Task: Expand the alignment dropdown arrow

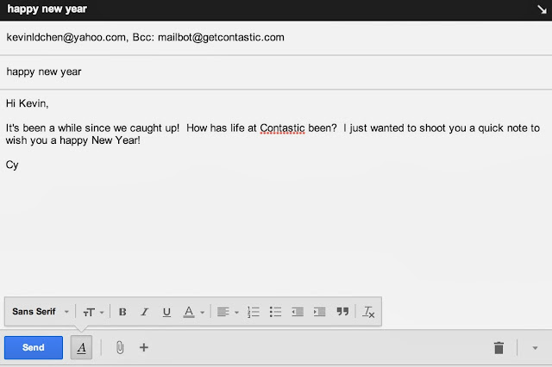Action: pos(236,313)
